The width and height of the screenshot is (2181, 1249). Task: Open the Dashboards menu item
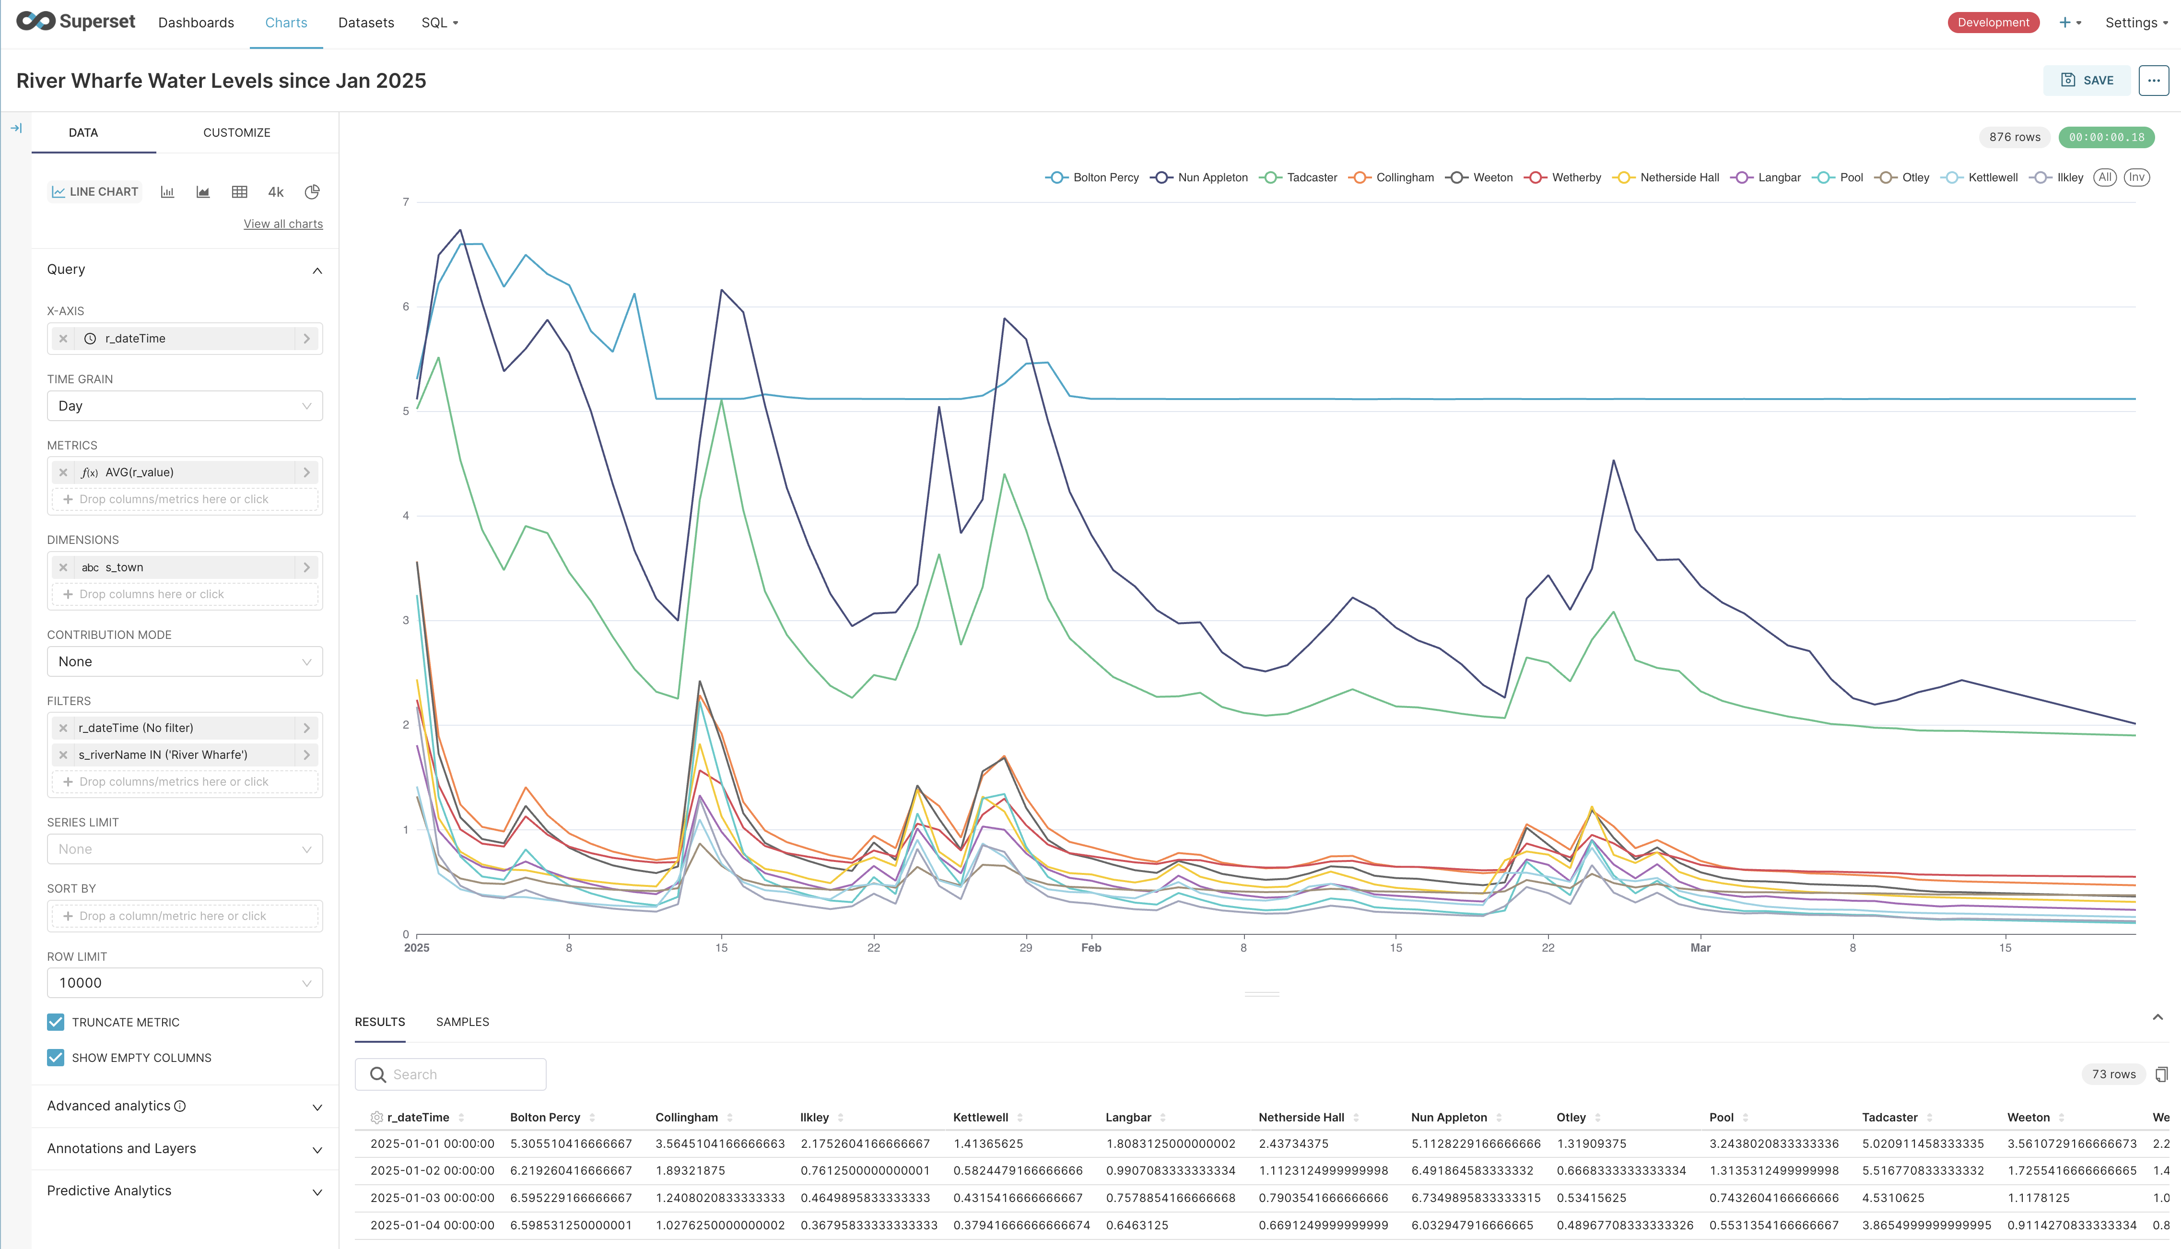pos(196,22)
